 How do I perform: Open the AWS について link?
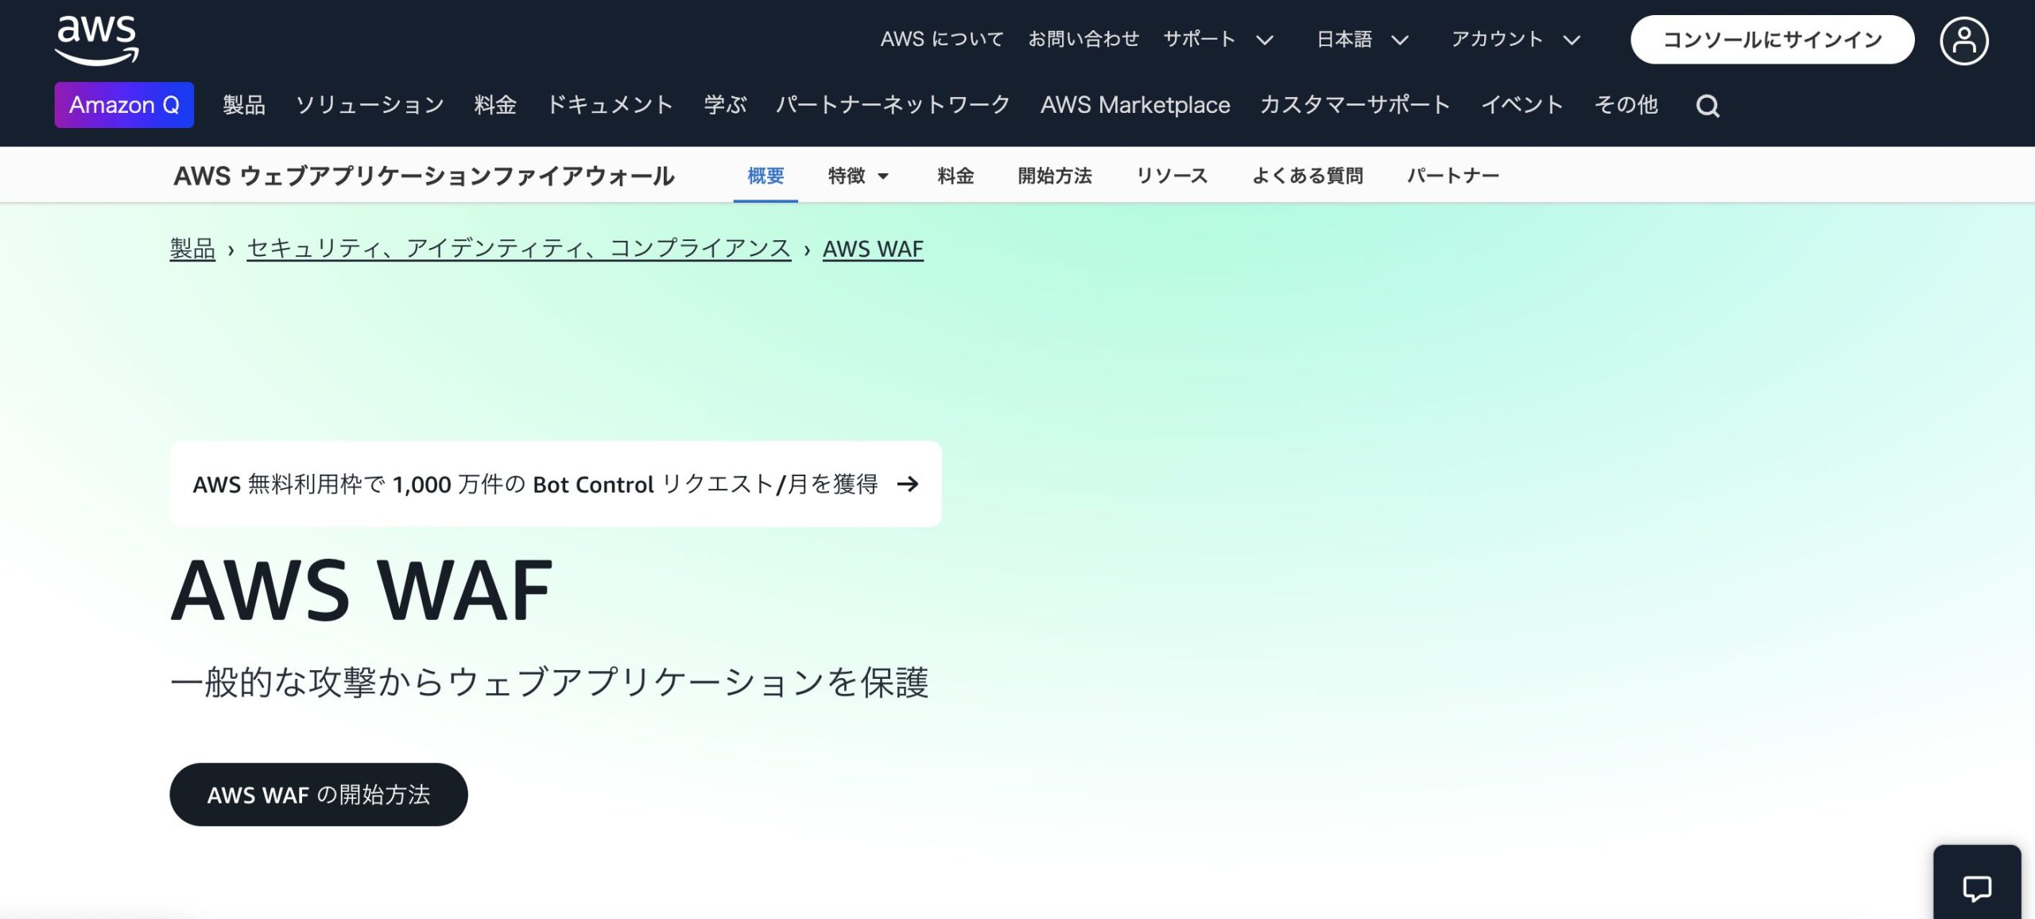click(x=942, y=40)
